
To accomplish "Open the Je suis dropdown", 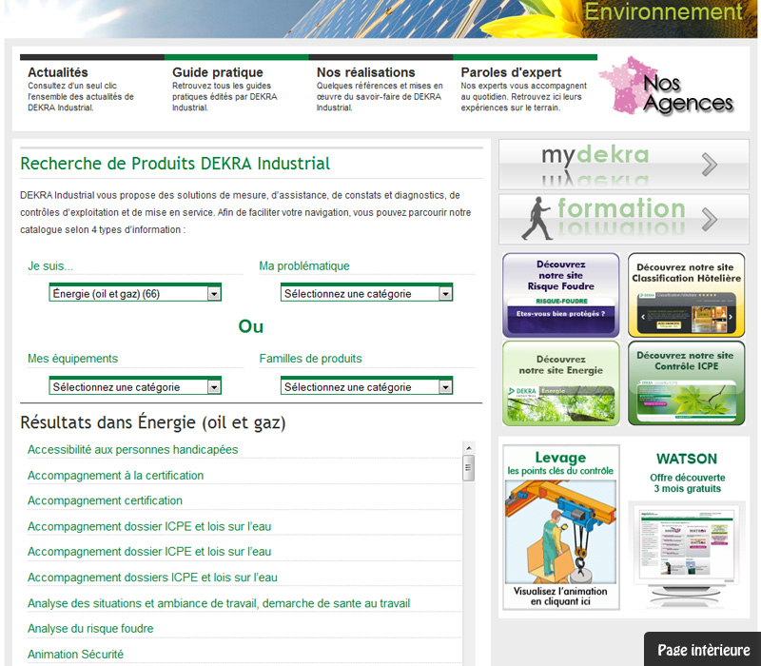I will (135, 293).
